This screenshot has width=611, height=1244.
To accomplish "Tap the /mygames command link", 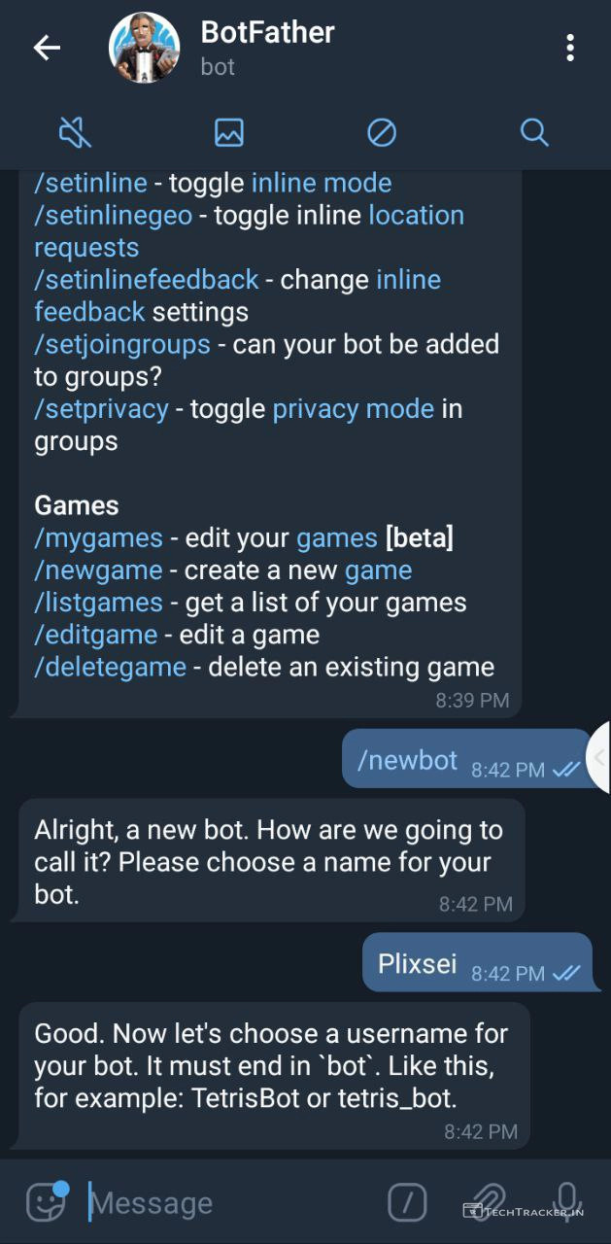I will coord(98,537).
